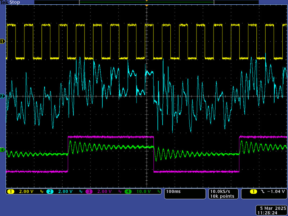288x216 pixels.
Task: Select the yellow channel 1 badge in readout bar
Action: (x=11, y=192)
